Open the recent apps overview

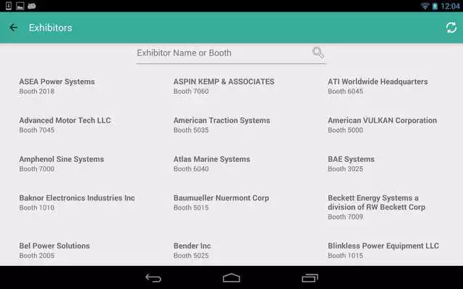pos(310,277)
